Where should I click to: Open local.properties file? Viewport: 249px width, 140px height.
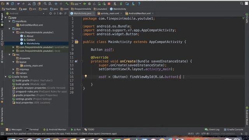coord(31,103)
